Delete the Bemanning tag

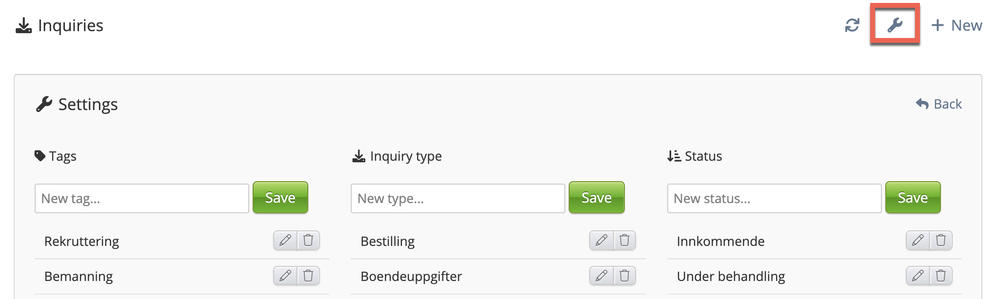pos(308,276)
